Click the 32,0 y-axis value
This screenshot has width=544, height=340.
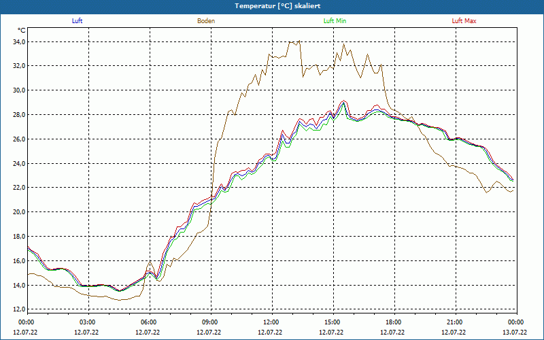[19, 66]
